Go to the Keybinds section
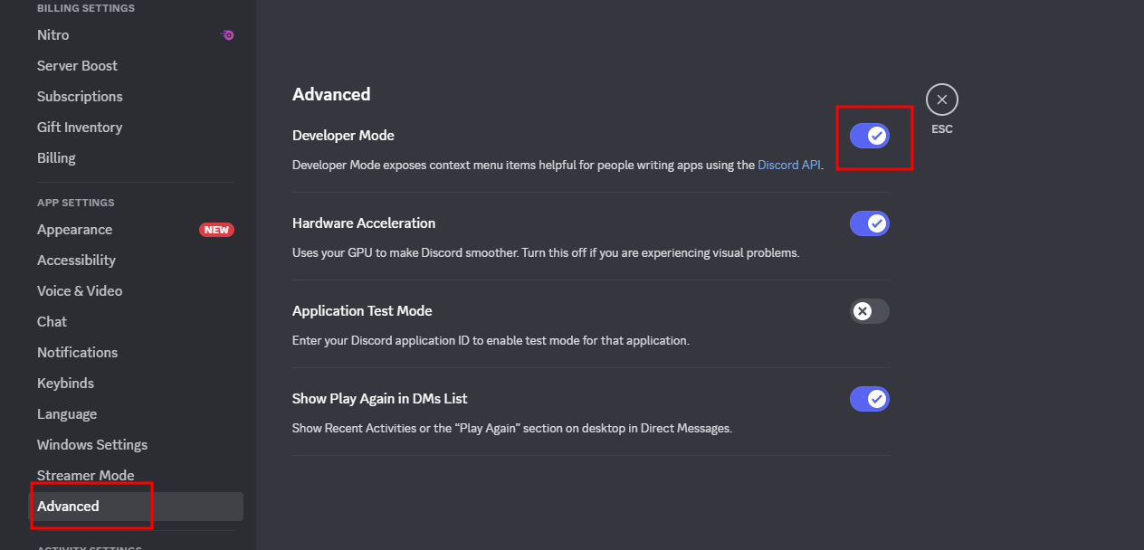Image resolution: width=1144 pixels, height=550 pixels. click(136, 384)
